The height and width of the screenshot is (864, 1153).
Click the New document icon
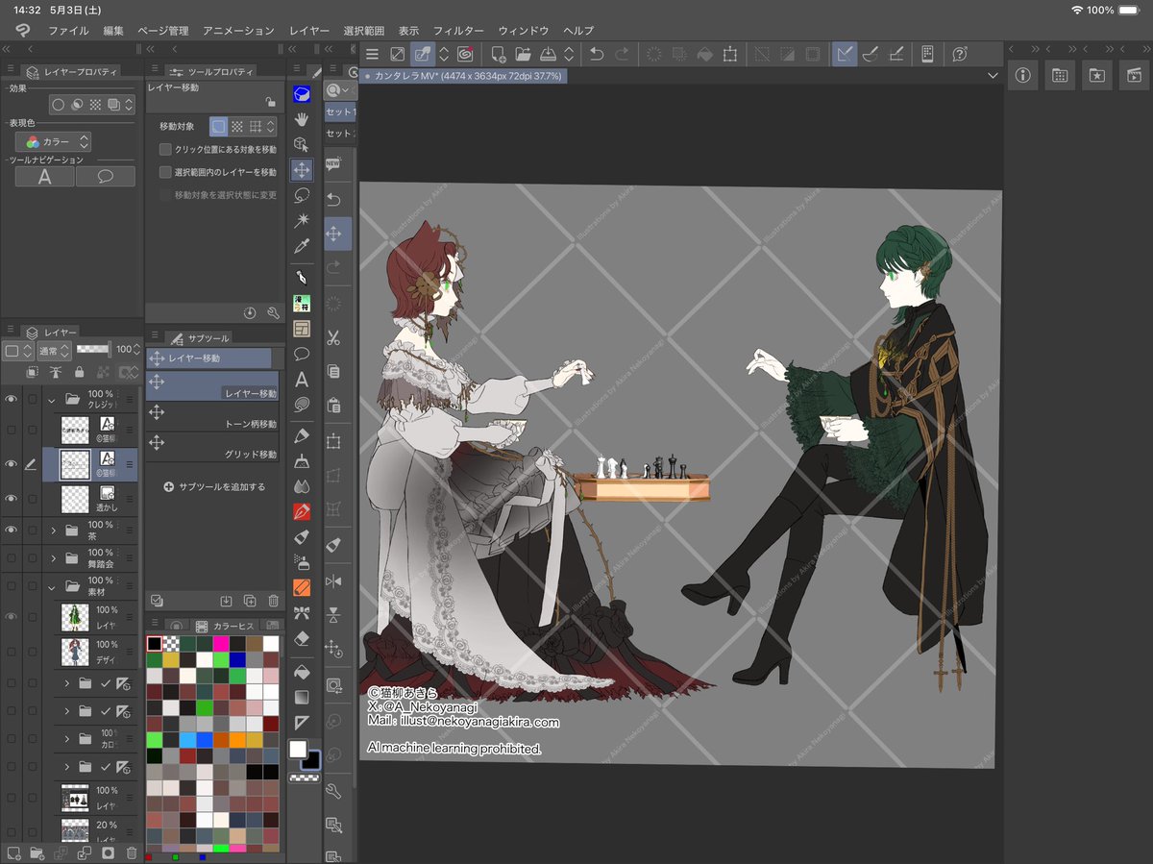click(498, 55)
